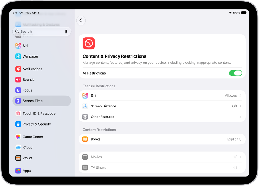Click the Other Features stack icon

click(x=85, y=117)
